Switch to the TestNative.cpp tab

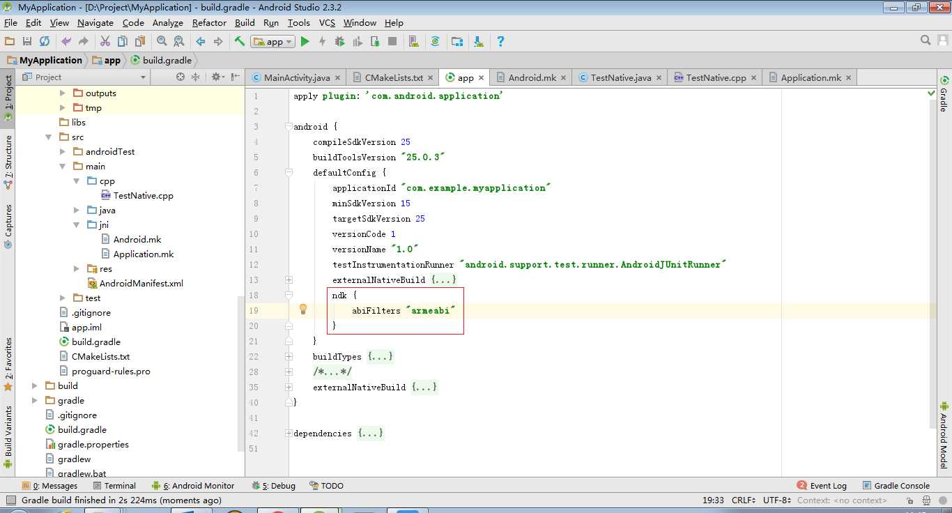[x=716, y=77]
